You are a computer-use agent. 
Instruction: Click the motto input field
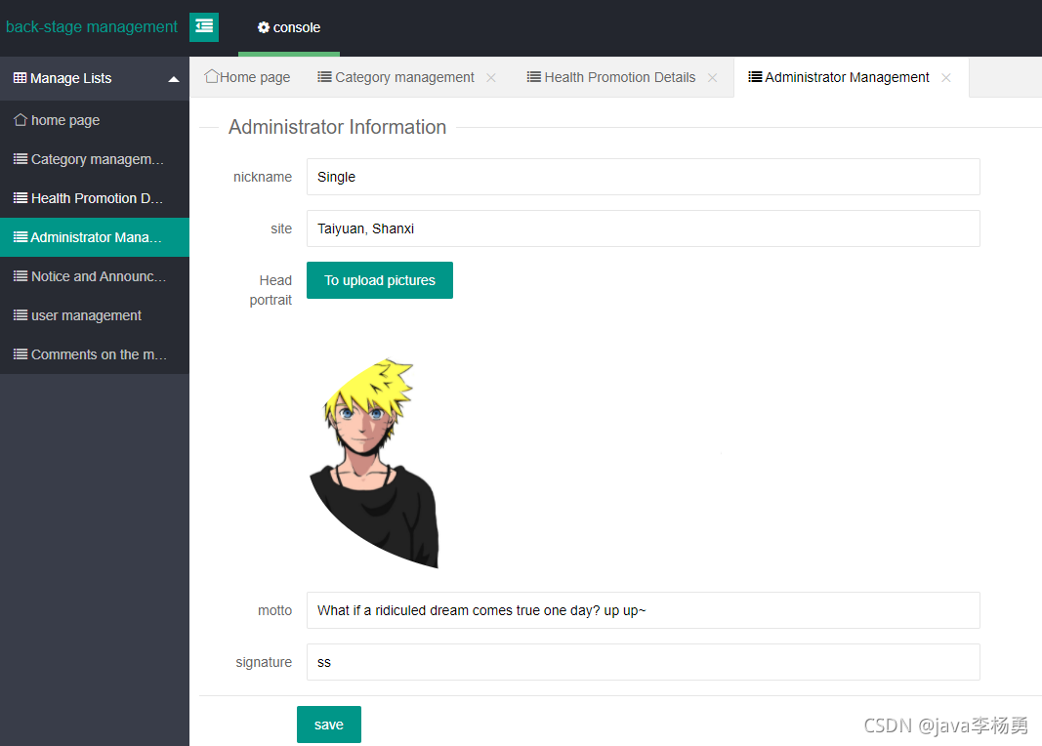click(644, 610)
